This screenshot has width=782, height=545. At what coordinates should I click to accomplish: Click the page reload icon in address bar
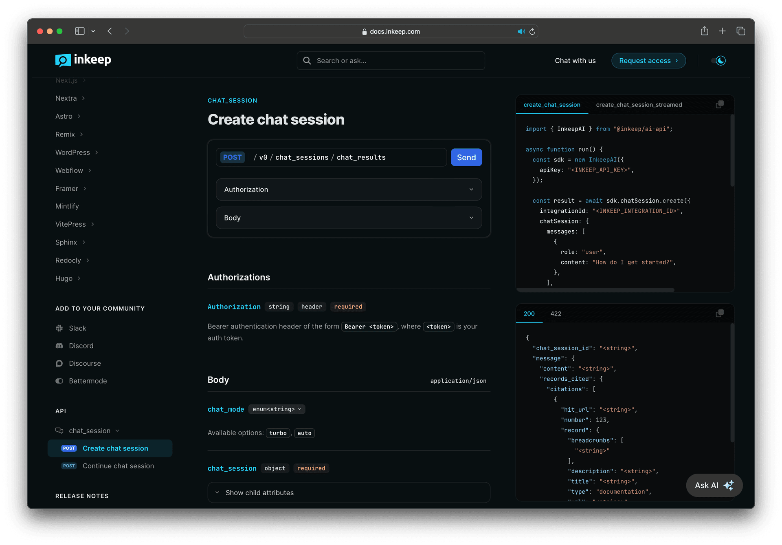pyautogui.click(x=532, y=31)
